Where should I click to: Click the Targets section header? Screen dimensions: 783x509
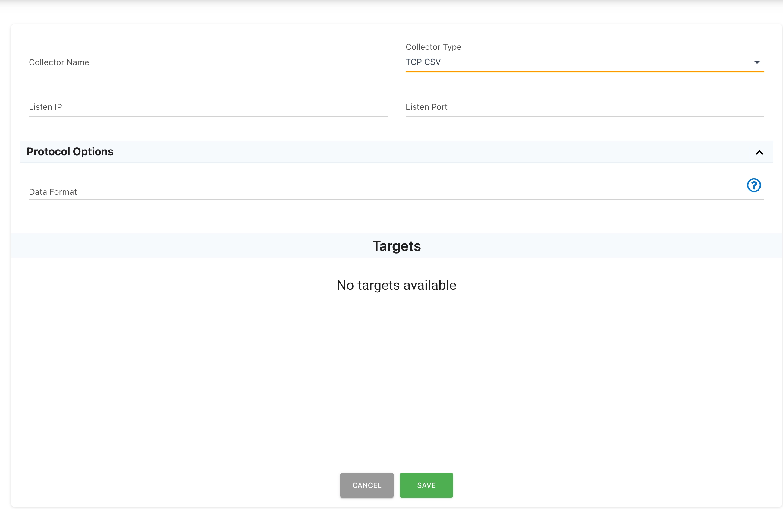(396, 246)
